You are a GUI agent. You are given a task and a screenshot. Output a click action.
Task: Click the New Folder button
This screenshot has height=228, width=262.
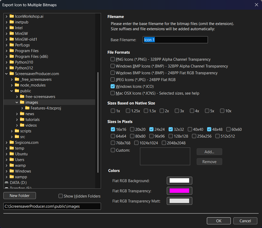click(x=20, y=196)
